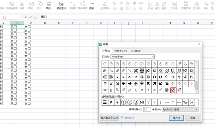Select the ≡ symbol in recently used row
The width and height of the screenshot is (215, 127).
(x=105, y=102)
